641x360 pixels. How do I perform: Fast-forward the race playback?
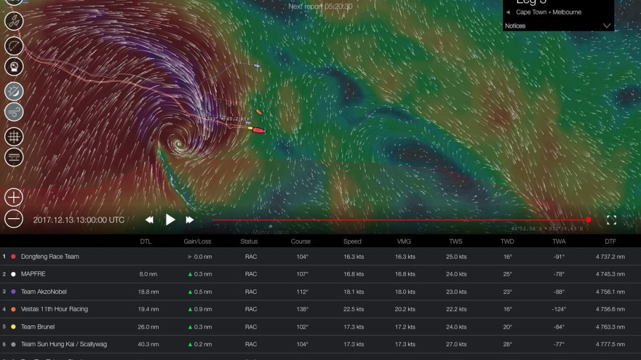(190, 220)
